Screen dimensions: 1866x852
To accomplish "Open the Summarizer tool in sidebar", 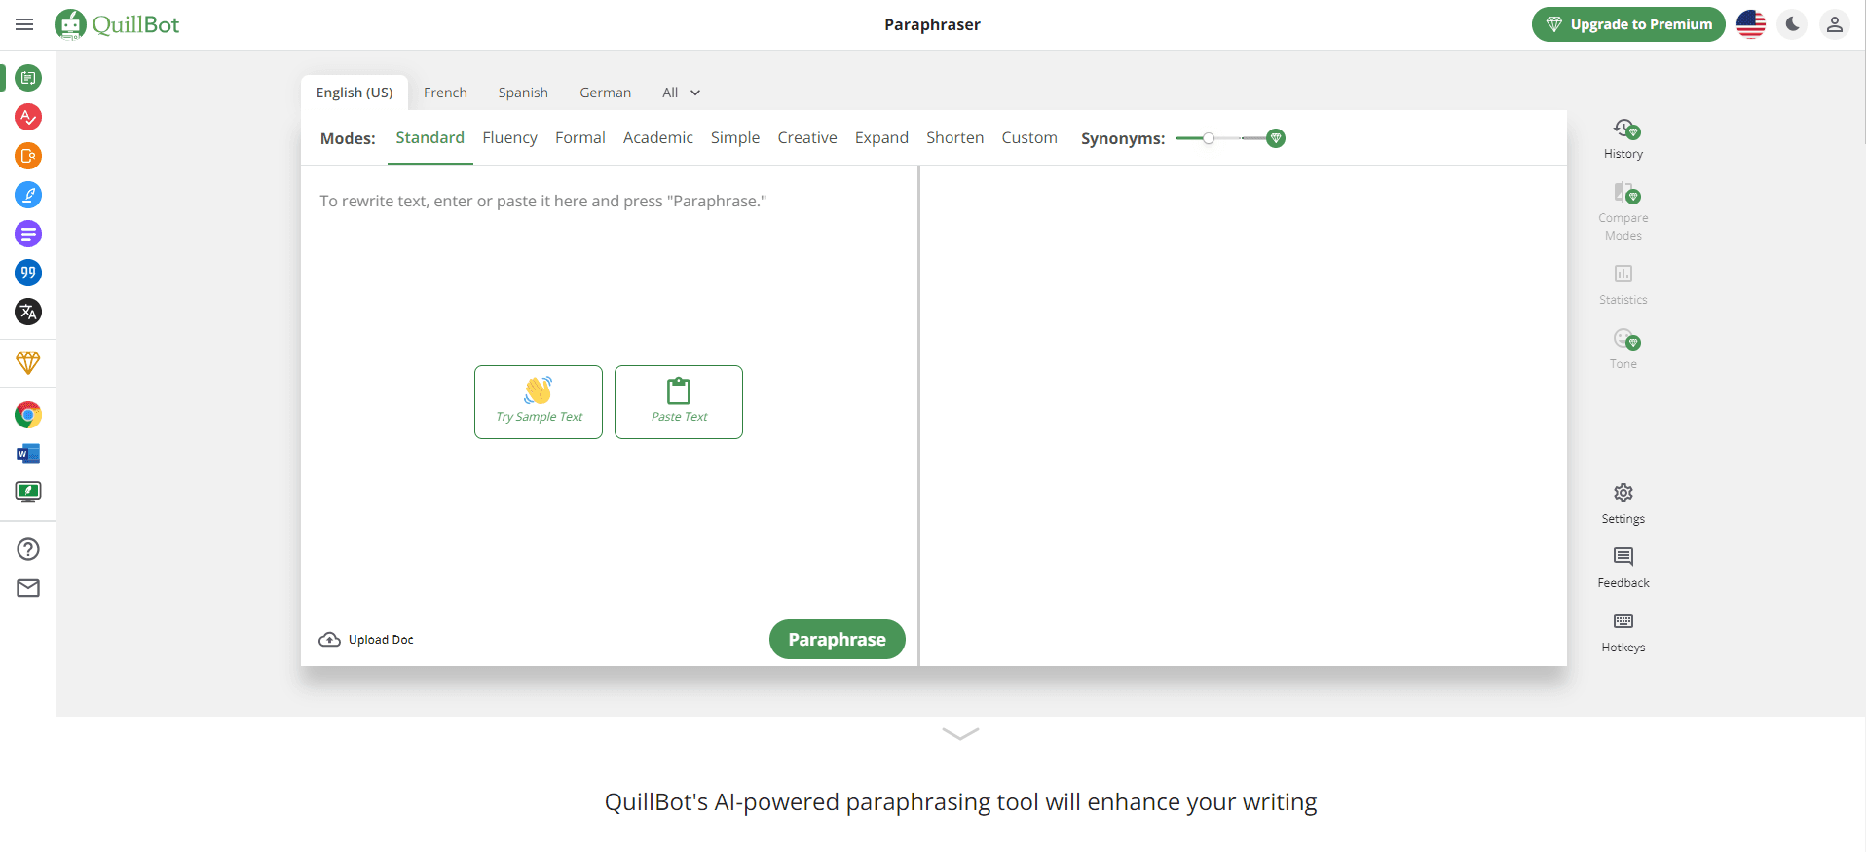I will pos(28,234).
